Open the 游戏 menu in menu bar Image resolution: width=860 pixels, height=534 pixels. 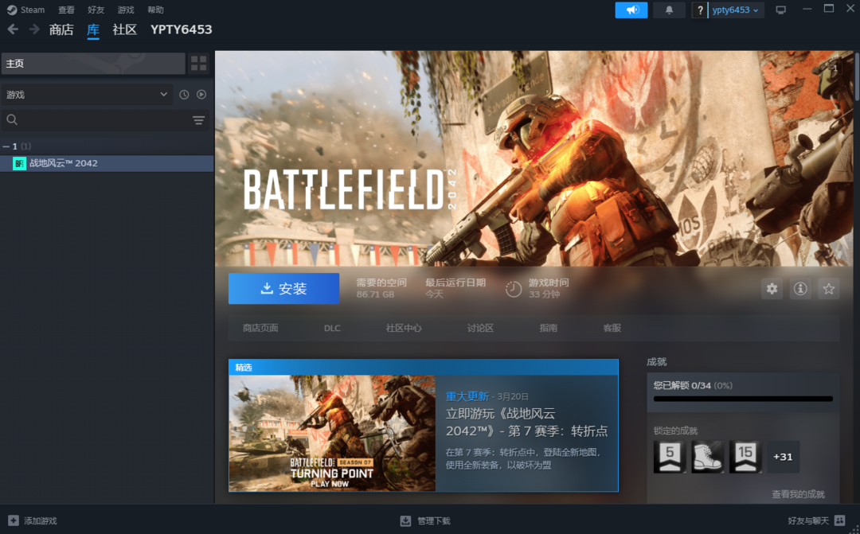coord(126,10)
